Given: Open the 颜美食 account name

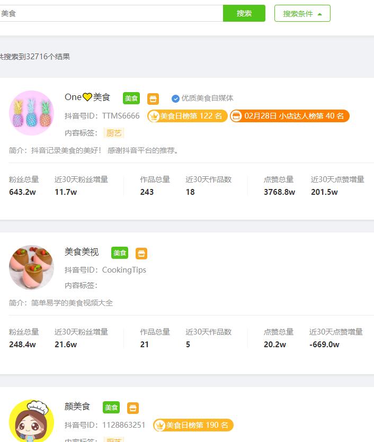Looking at the screenshot, I should 77,406.
